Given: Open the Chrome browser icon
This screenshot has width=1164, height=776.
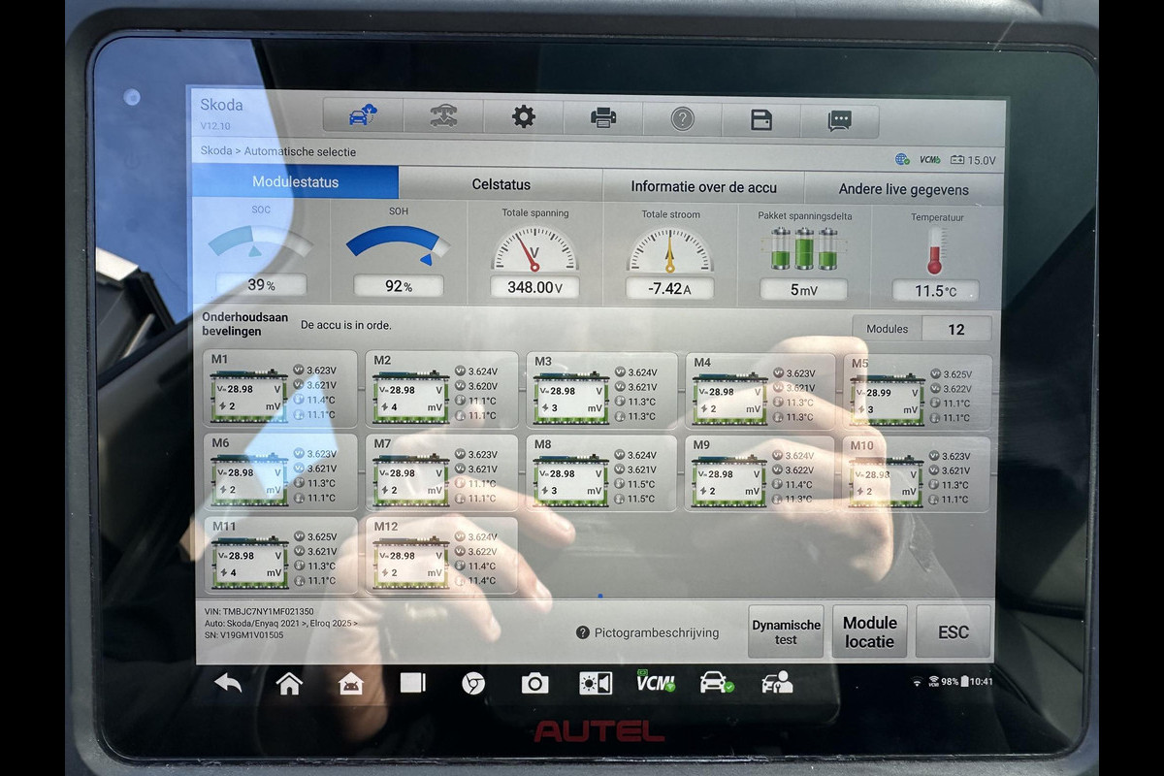Looking at the screenshot, I should (473, 683).
